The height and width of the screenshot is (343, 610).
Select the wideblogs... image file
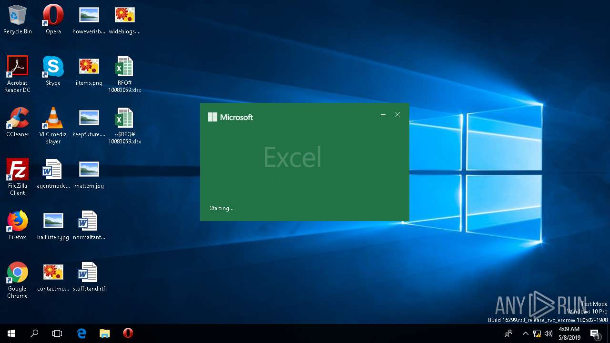[x=124, y=20]
